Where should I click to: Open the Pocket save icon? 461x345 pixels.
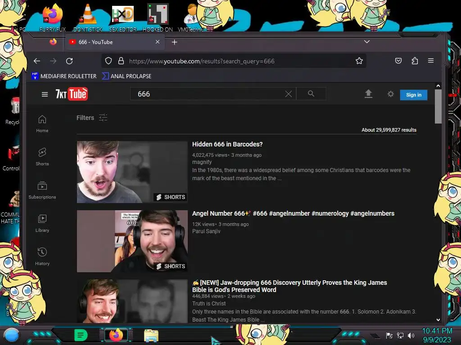pos(398,61)
